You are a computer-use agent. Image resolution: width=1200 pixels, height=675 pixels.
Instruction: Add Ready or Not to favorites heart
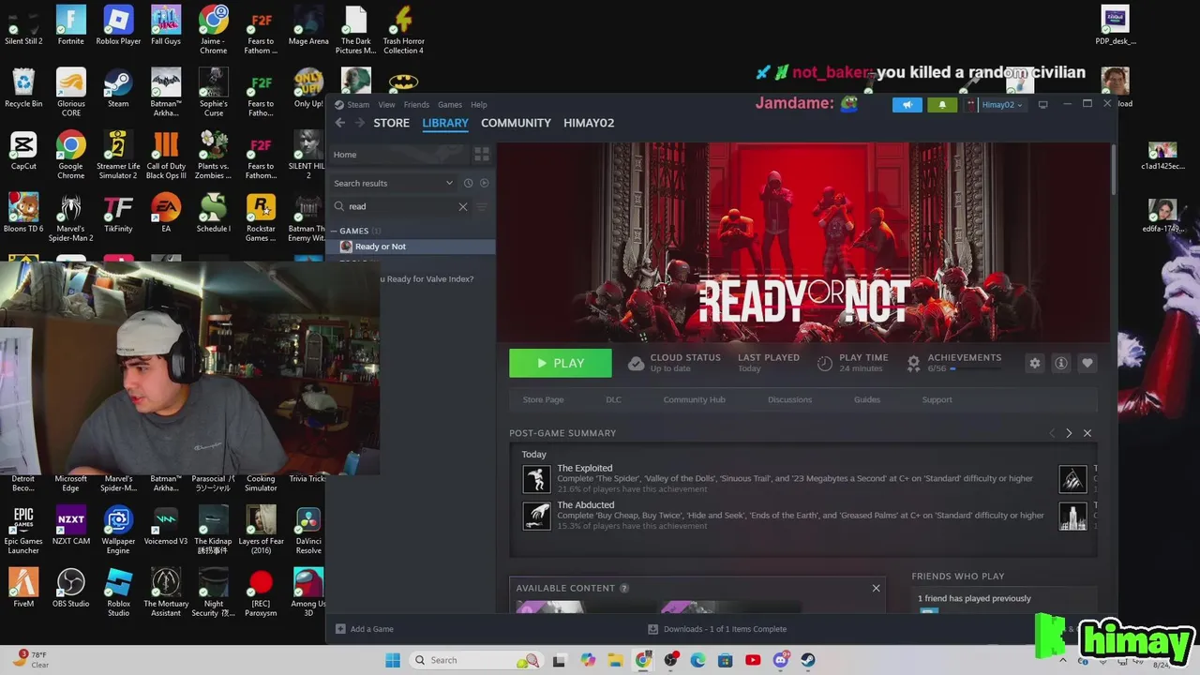tap(1087, 363)
